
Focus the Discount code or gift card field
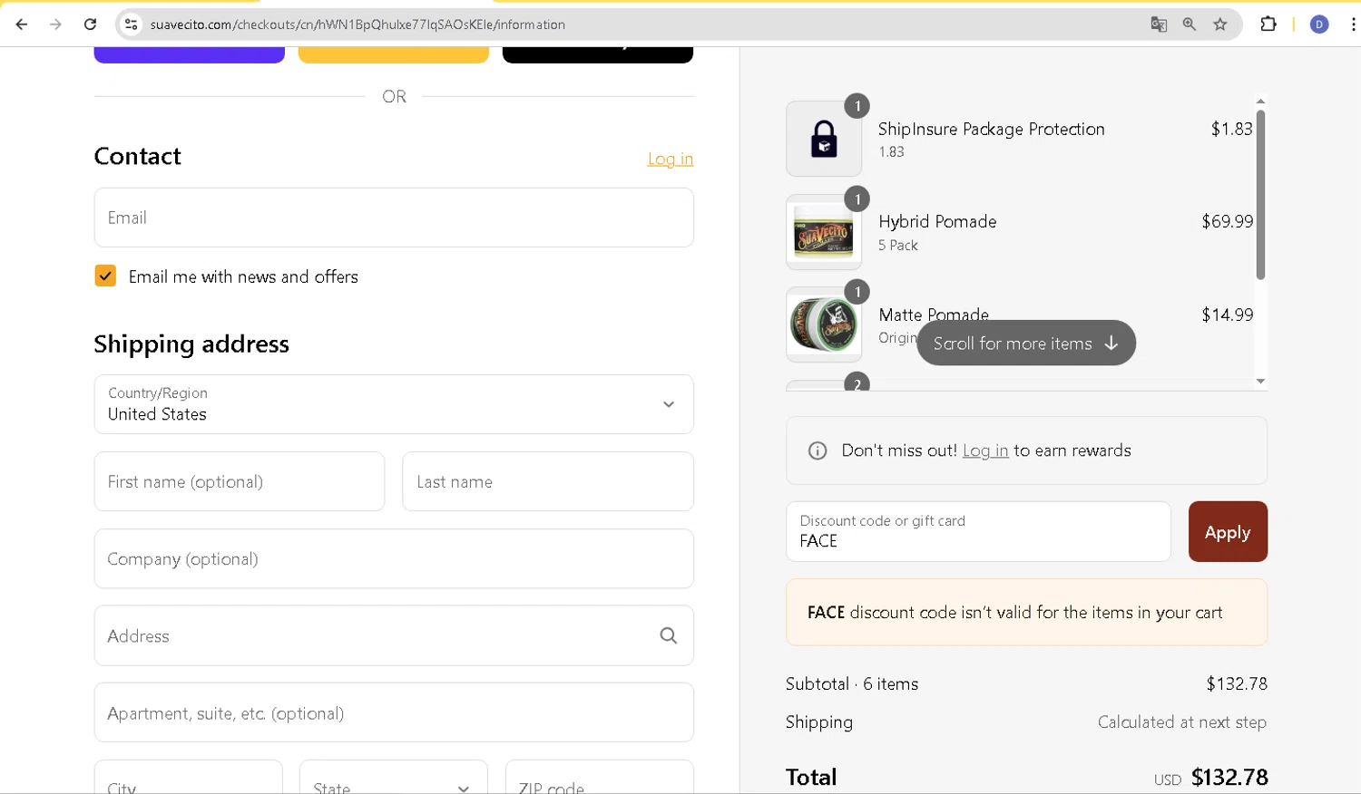[x=978, y=532]
